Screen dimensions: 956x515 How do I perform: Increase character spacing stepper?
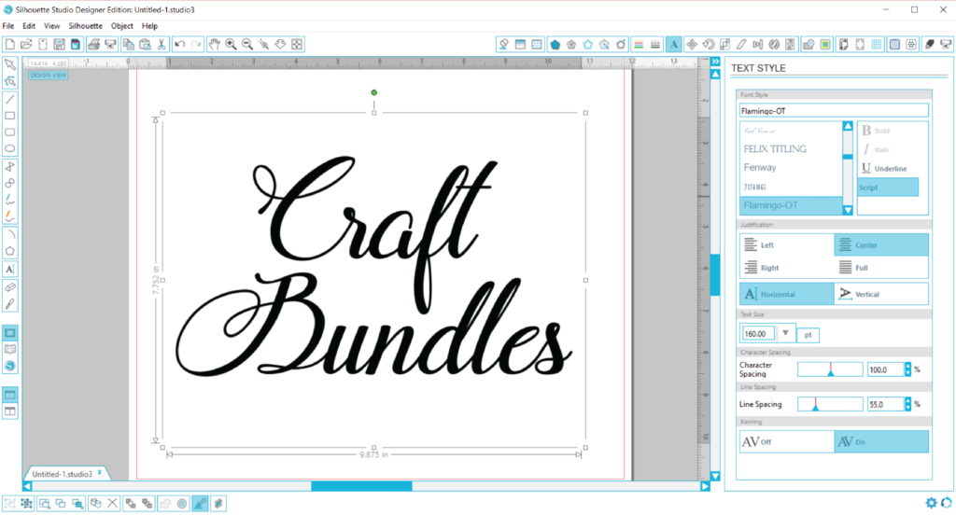coord(907,367)
